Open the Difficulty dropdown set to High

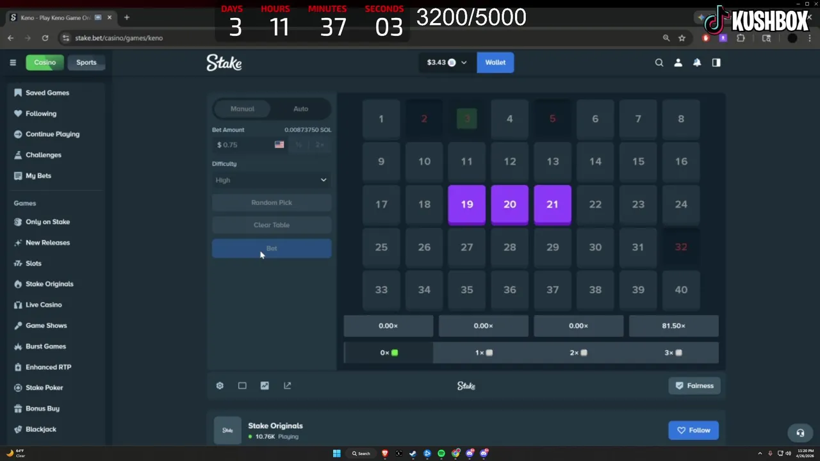(272, 180)
